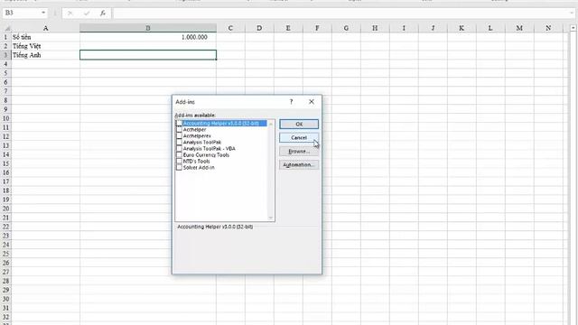
Task: Click the Insert Function fx icon
Action: coord(103,14)
